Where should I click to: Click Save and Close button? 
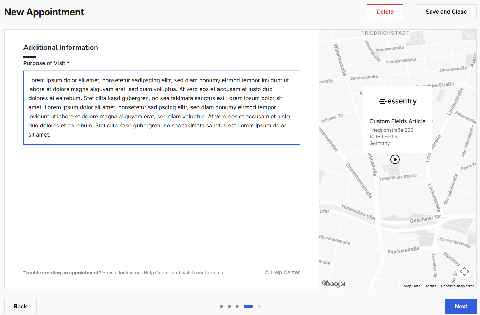[446, 12]
